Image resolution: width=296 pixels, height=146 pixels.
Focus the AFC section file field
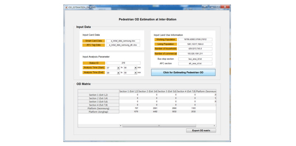[x=195, y=64]
